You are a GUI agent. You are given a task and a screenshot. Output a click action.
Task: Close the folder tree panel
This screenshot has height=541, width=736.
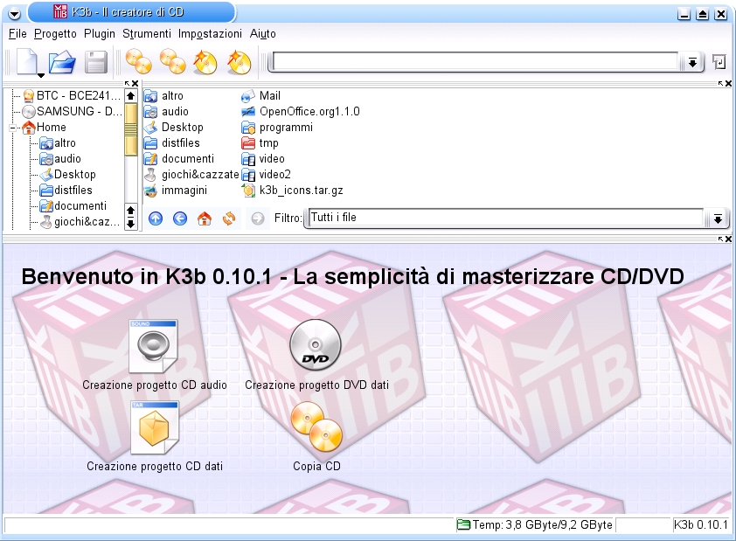(135, 84)
